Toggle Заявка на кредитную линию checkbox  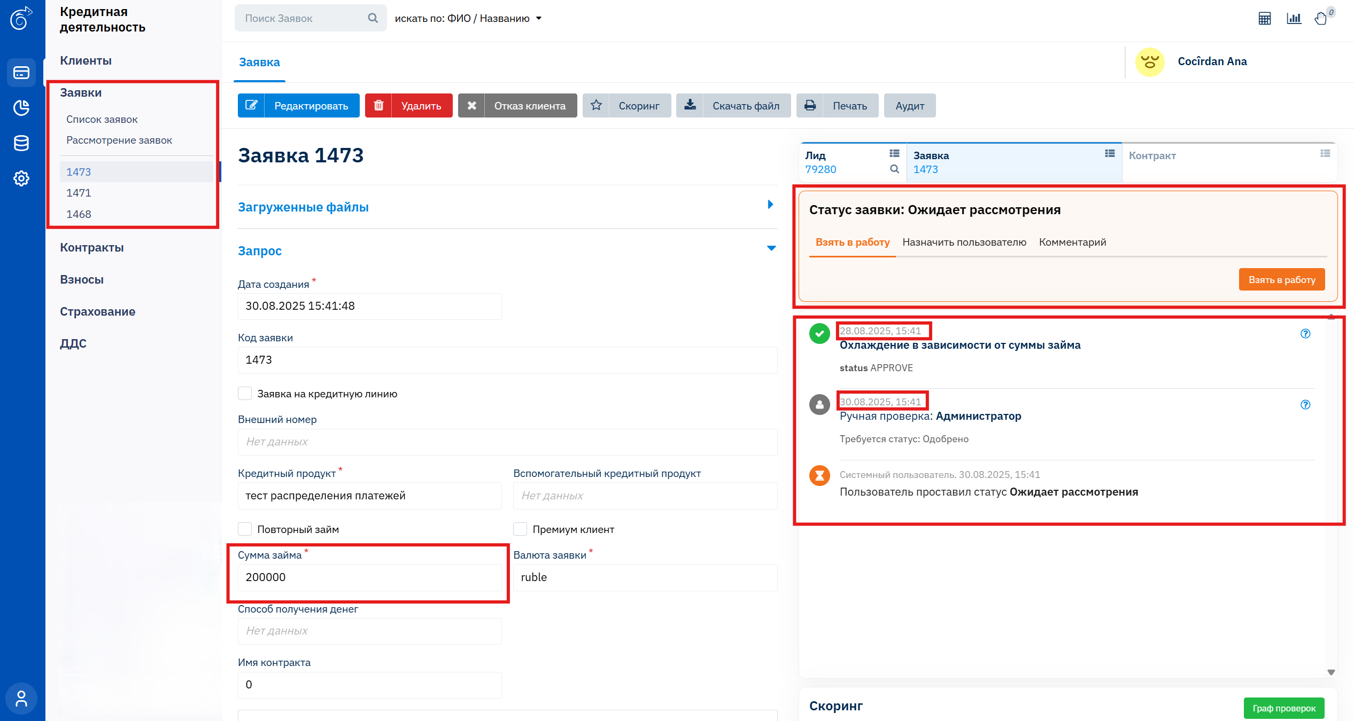click(x=245, y=394)
